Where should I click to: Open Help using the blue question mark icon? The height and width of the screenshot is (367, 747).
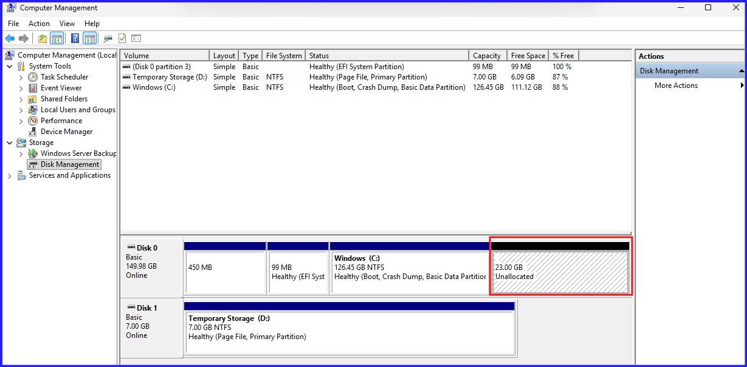click(74, 38)
